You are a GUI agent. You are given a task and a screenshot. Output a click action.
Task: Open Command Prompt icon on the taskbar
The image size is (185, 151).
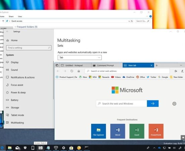point(86,148)
